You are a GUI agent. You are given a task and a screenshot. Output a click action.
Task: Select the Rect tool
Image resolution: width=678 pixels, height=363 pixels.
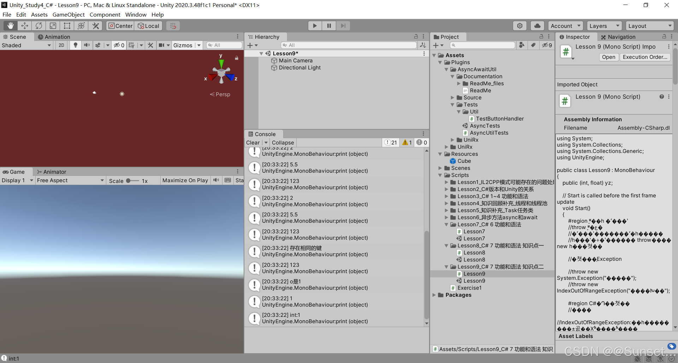[x=67, y=26]
